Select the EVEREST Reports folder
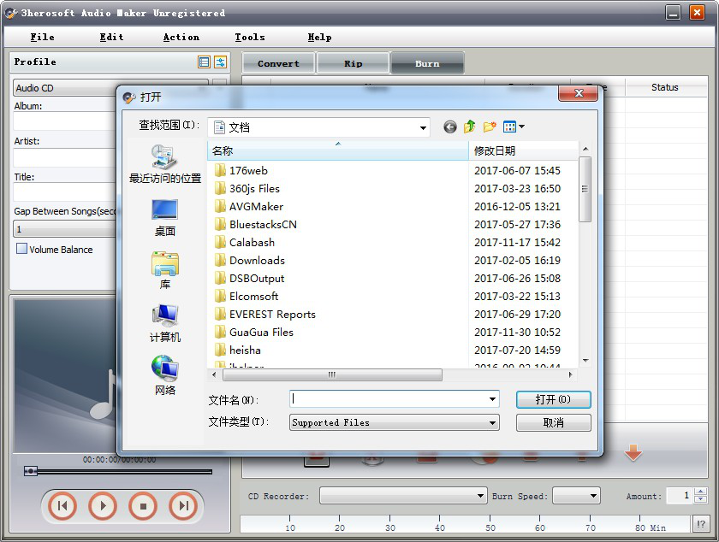The width and height of the screenshot is (719, 542). [272, 315]
